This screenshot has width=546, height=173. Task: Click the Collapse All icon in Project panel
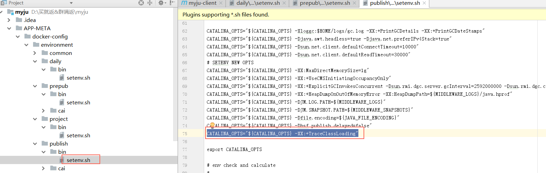150,3
